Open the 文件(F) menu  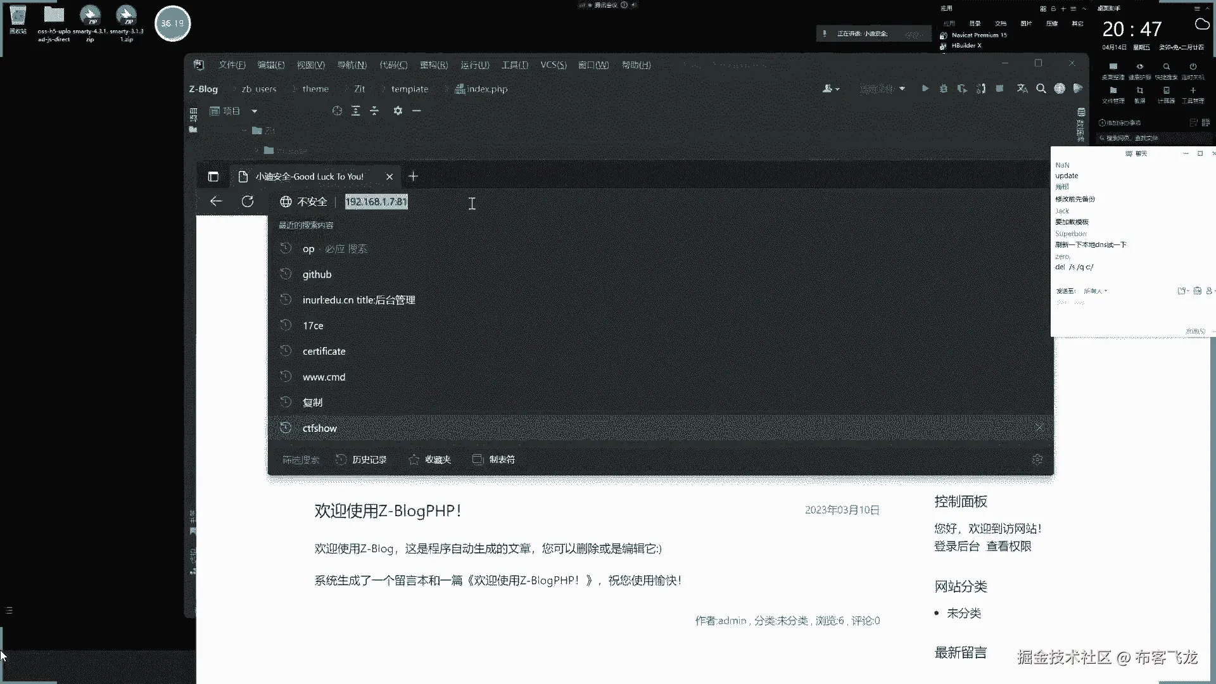click(x=232, y=65)
